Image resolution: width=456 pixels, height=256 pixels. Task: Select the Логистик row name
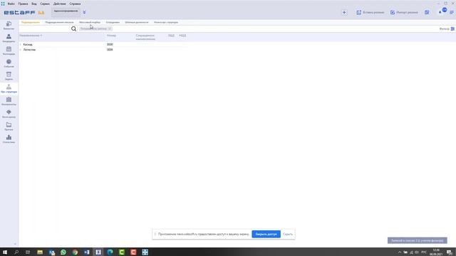(29, 50)
